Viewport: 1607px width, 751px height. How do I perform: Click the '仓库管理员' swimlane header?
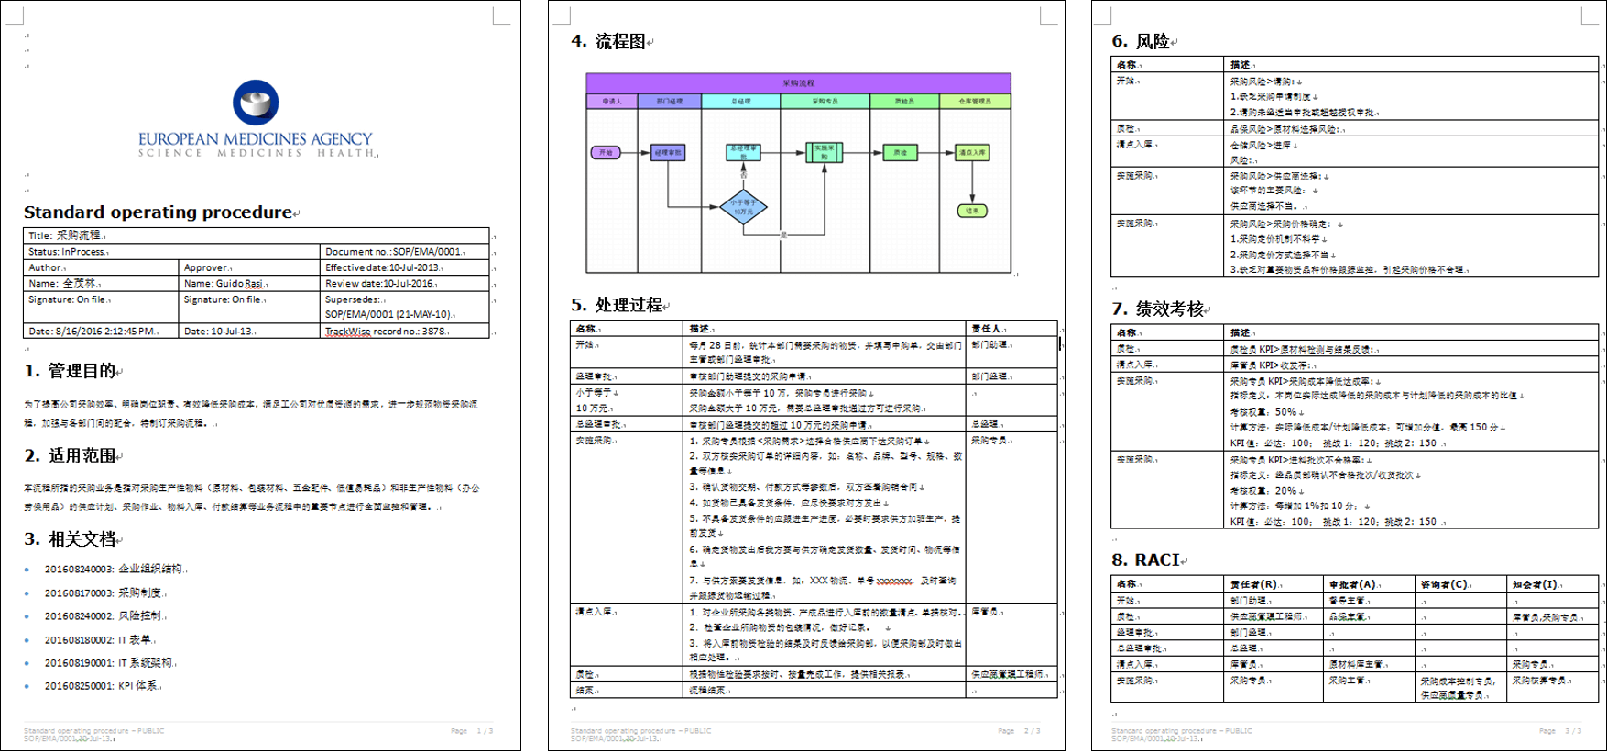pyautogui.click(x=975, y=102)
